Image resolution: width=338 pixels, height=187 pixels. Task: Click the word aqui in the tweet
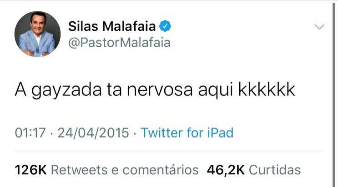coord(216,90)
